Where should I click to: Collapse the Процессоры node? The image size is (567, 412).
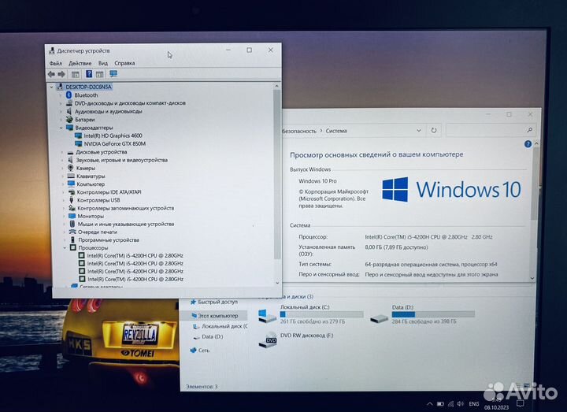[x=65, y=248]
